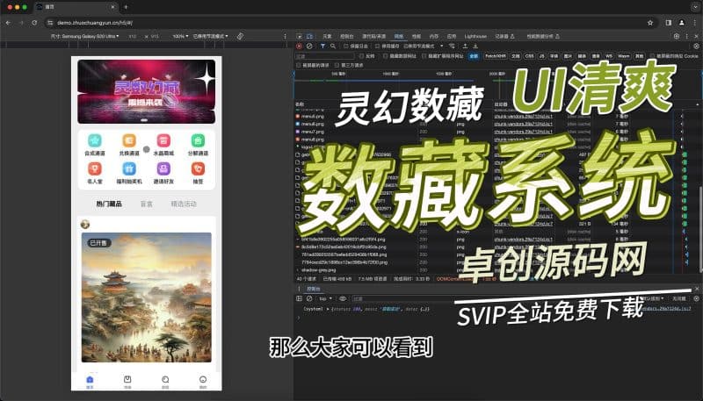Viewport: 703px width, 401px height.
Task: Bookmark the page with the star icon
Action: (x=650, y=23)
